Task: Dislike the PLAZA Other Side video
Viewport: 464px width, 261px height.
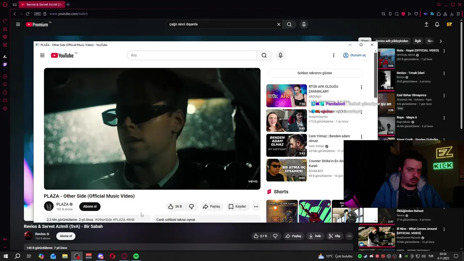Action: (191, 207)
